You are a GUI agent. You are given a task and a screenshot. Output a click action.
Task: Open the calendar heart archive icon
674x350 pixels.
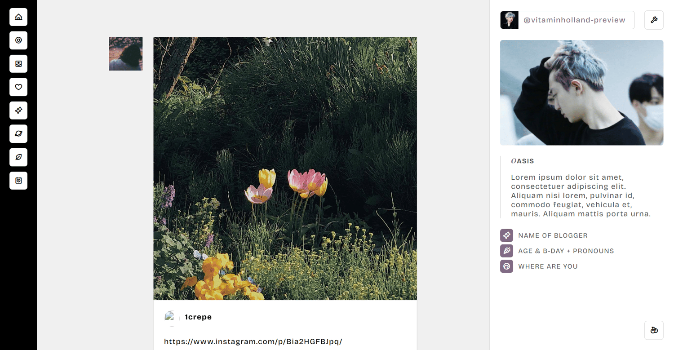tap(18, 181)
